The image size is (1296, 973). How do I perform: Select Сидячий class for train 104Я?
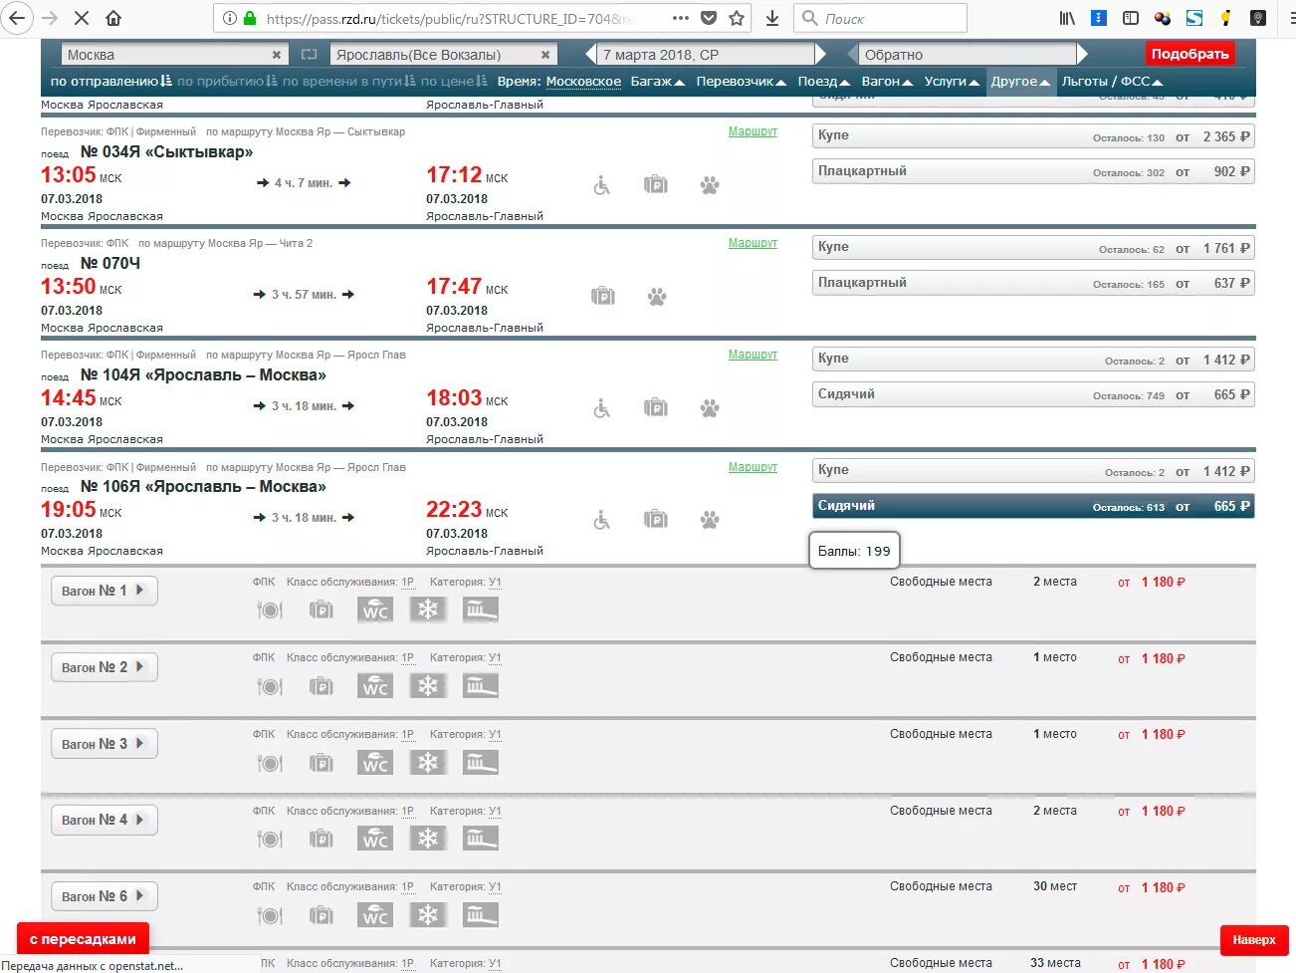click(x=1033, y=394)
